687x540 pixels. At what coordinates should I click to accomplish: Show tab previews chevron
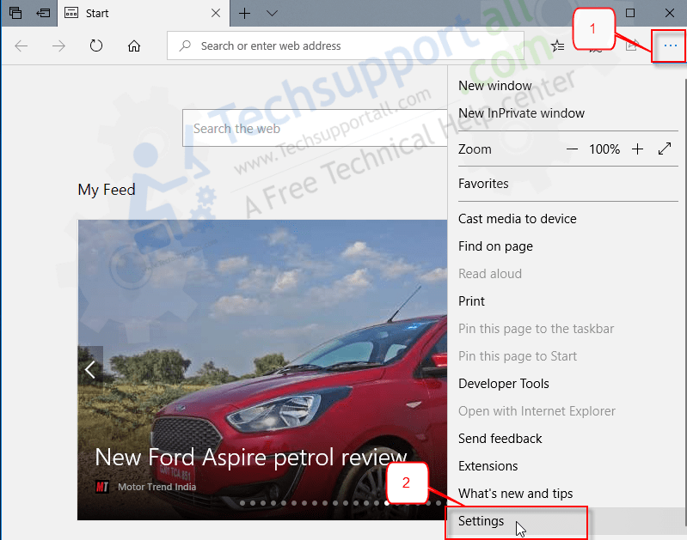(x=272, y=13)
